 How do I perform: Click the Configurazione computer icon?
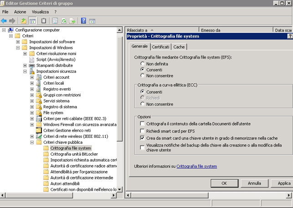click(x=10, y=30)
